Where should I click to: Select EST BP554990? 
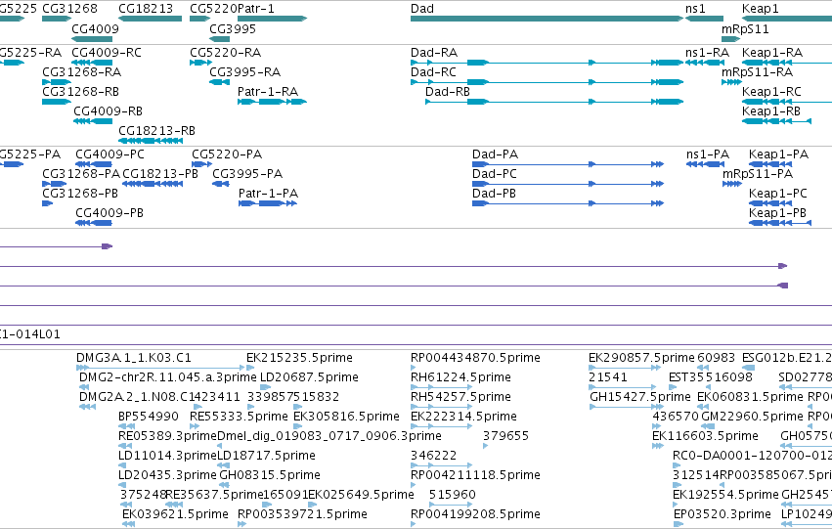point(126,426)
